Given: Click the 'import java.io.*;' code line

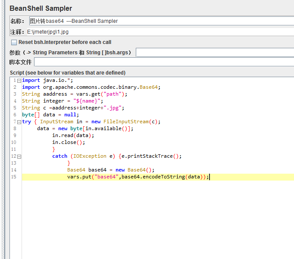Looking at the screenshot, I should click(47, 81).
